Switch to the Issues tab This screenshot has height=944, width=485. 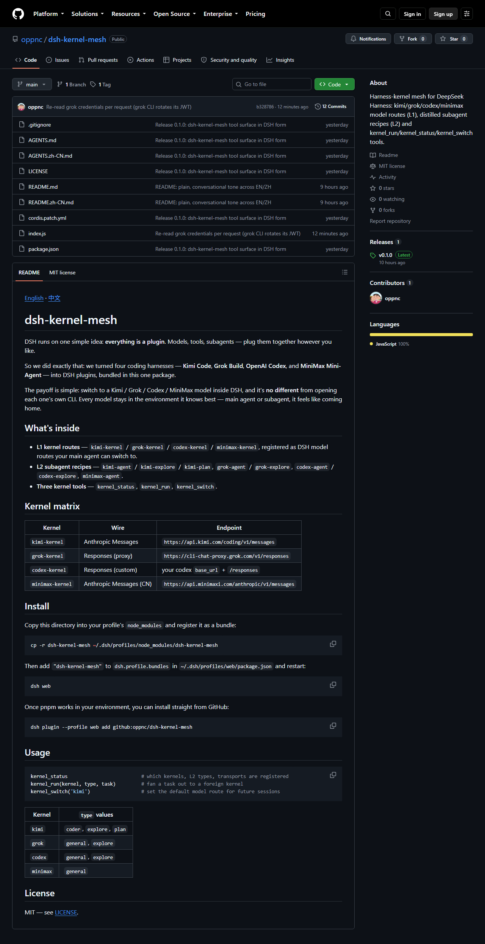(x=58, y=60)
